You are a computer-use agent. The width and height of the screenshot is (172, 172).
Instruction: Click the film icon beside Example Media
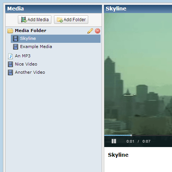(16, 47)
